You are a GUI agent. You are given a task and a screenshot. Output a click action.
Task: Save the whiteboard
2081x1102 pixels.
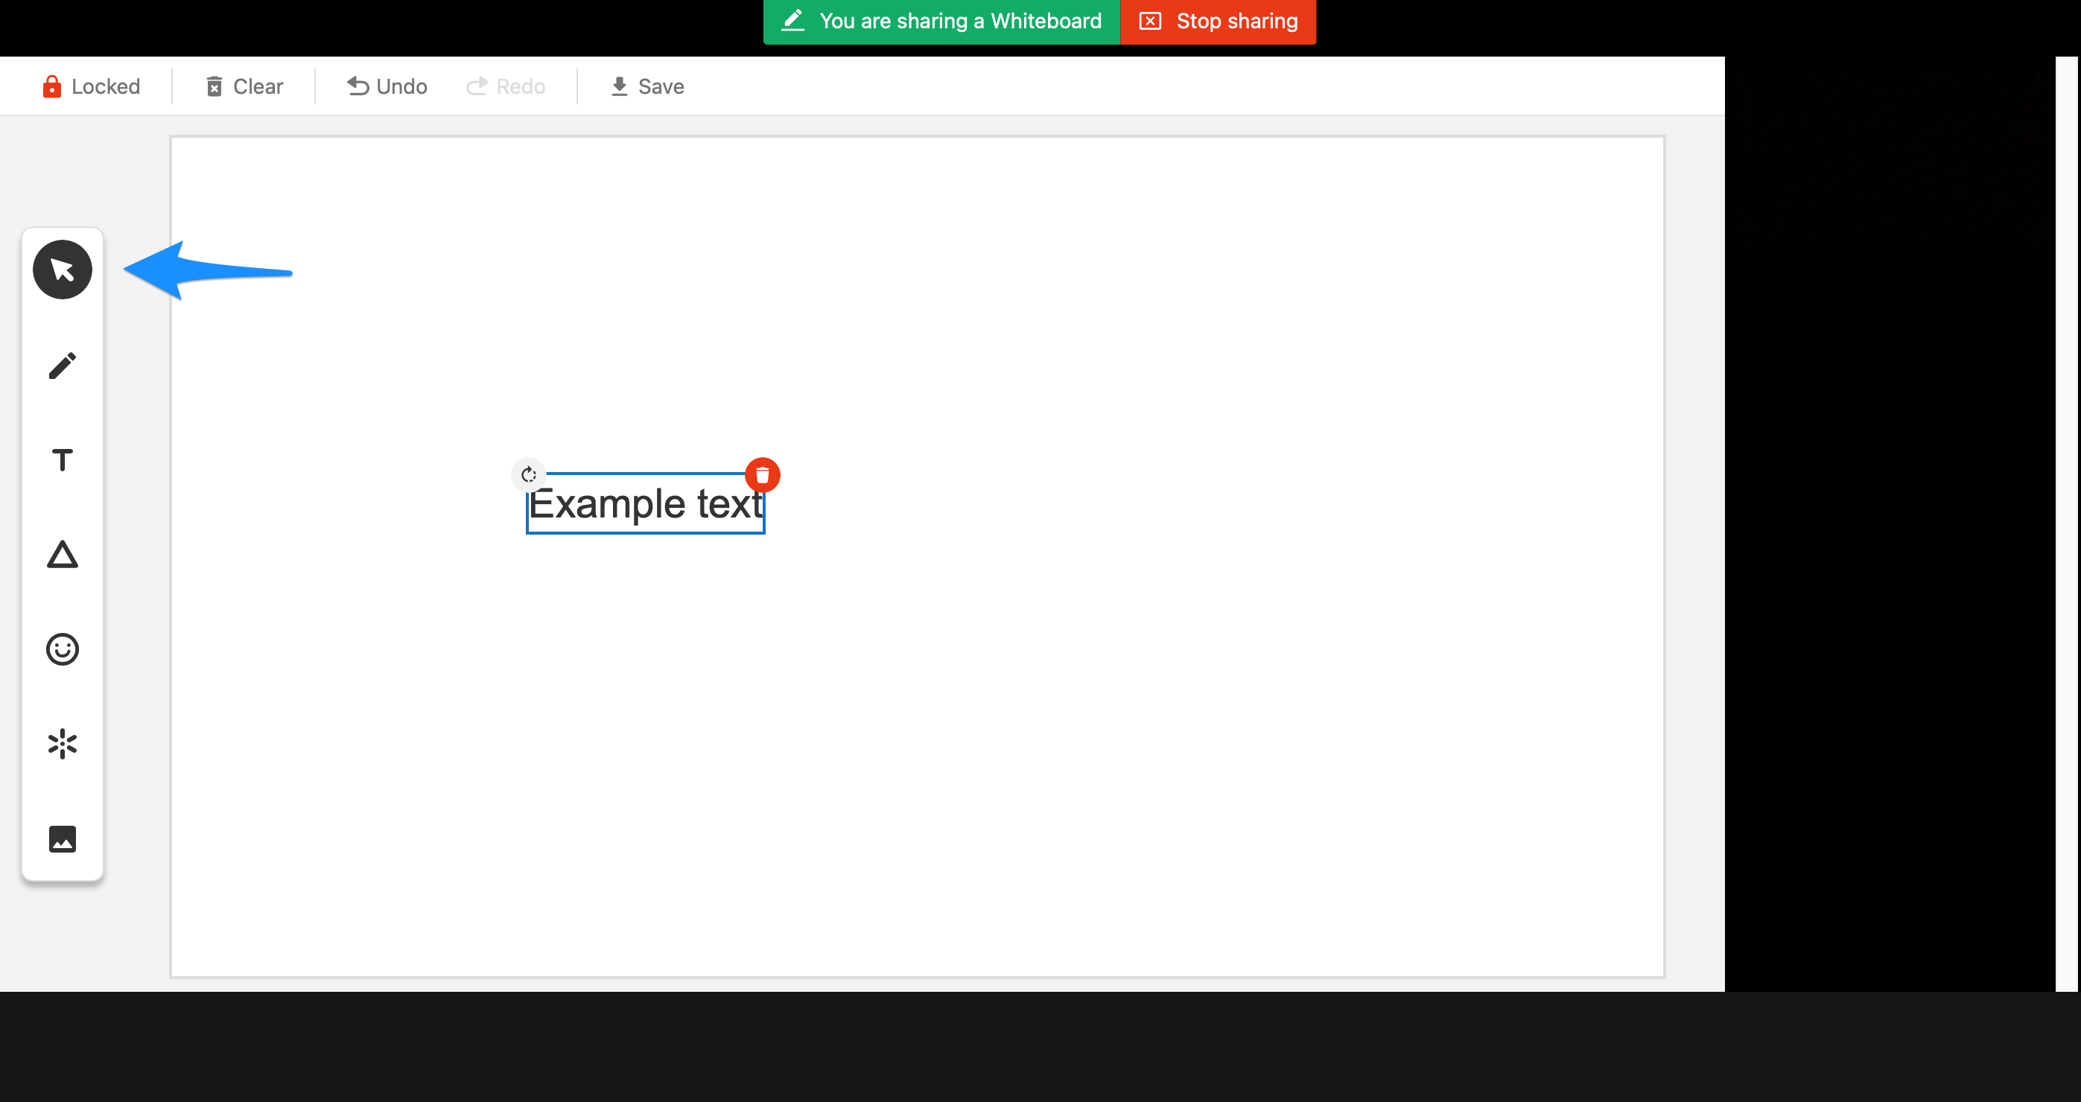[646, 86]
